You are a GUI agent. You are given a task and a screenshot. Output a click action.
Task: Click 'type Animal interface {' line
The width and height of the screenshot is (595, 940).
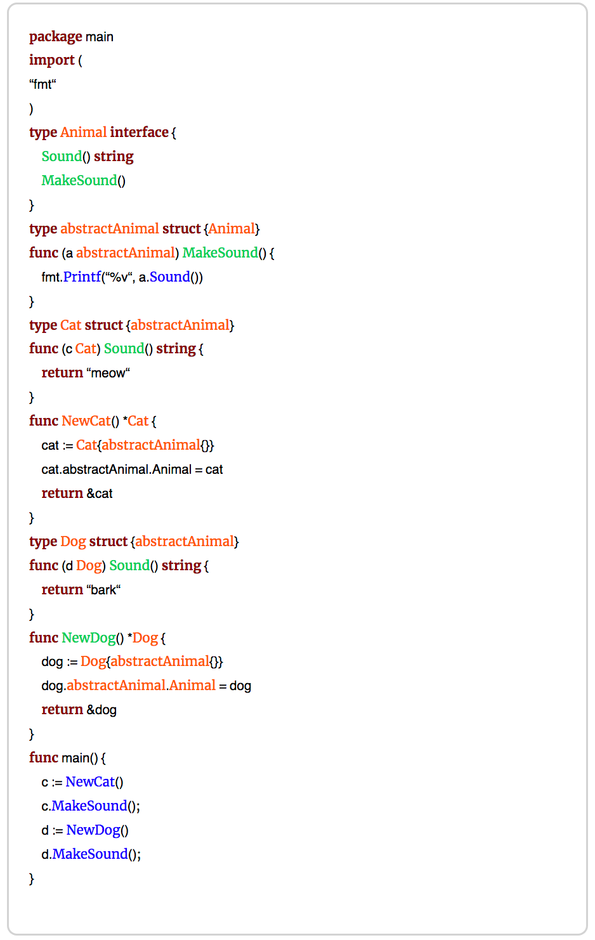click(x=103, y=133)
